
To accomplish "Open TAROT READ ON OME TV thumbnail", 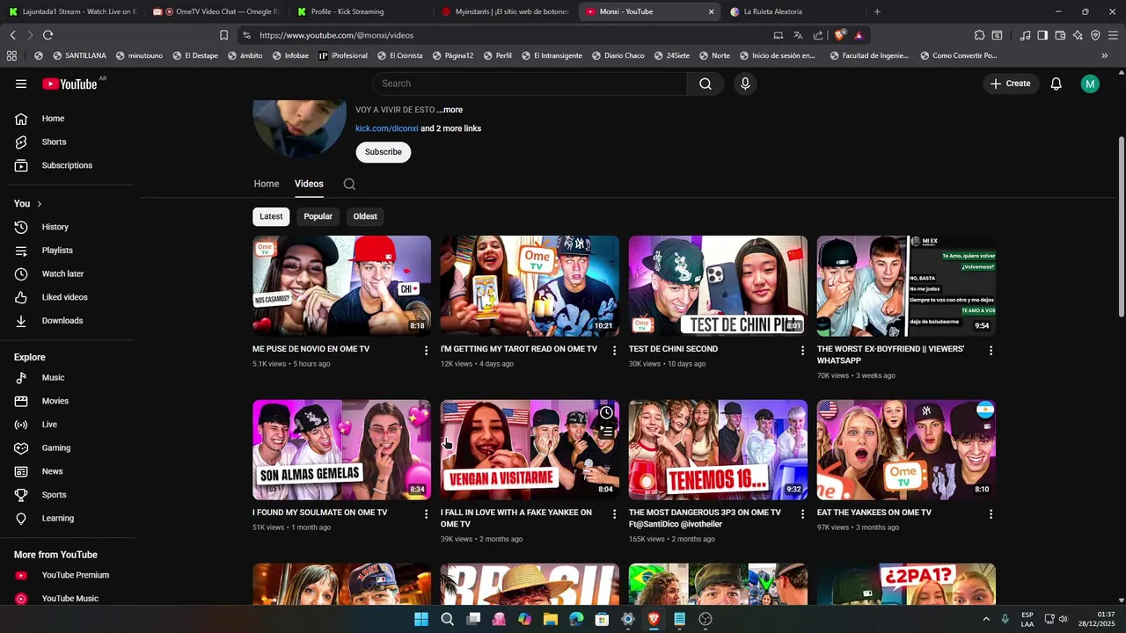I will click(x=530, y=286).
